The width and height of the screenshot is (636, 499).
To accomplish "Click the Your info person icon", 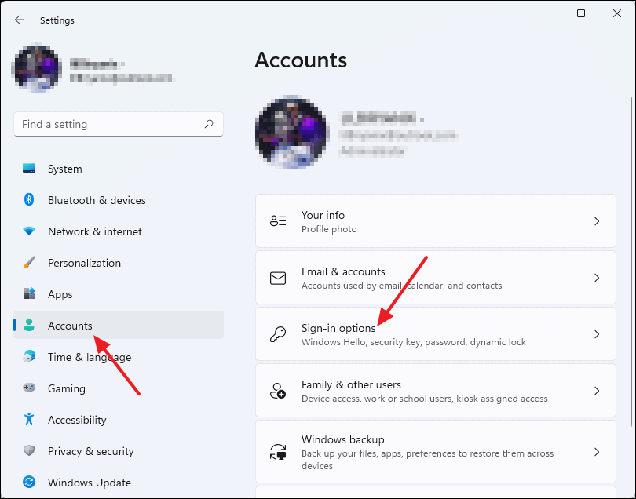I will tap(278, 220).
